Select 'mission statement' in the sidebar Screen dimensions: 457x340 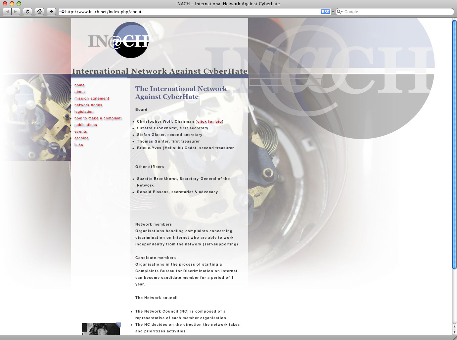[x=92, y=99]
